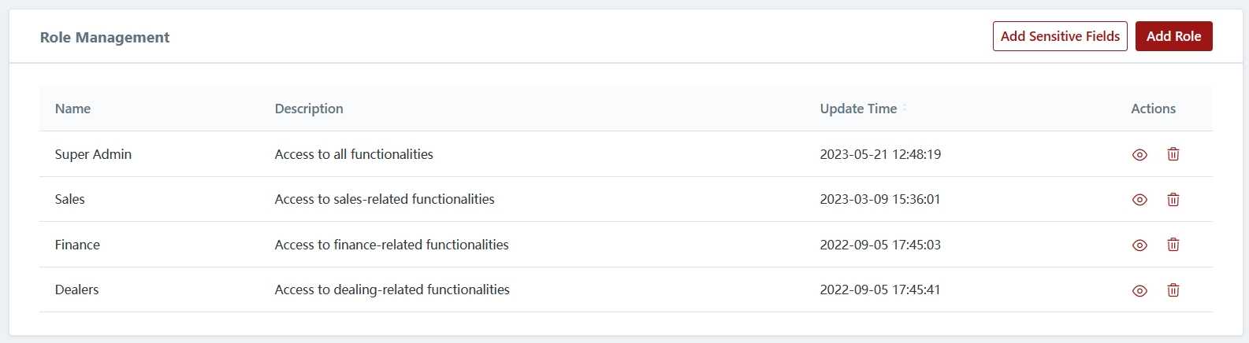Open the Finance role view icon

click(1139, 245)
